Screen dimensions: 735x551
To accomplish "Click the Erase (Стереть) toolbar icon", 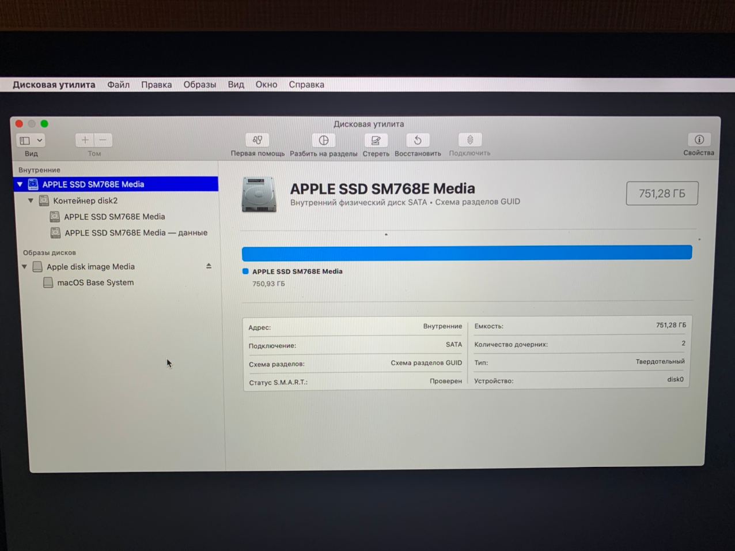I will point(376,140).
